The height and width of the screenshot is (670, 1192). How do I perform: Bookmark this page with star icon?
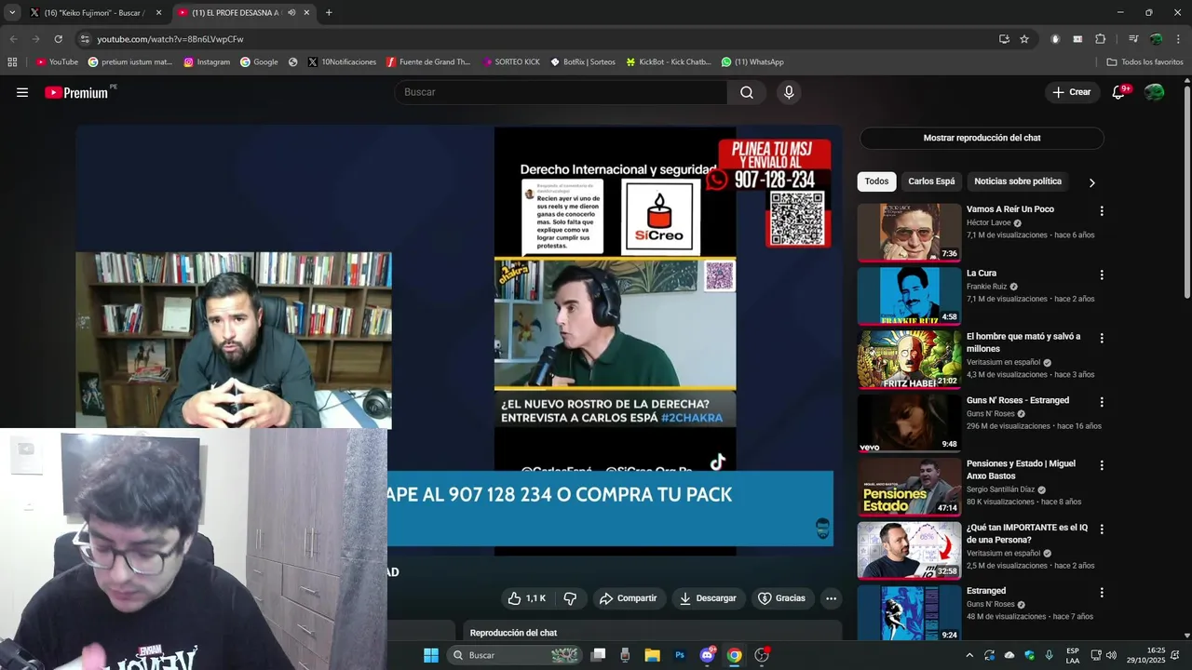1024,39
